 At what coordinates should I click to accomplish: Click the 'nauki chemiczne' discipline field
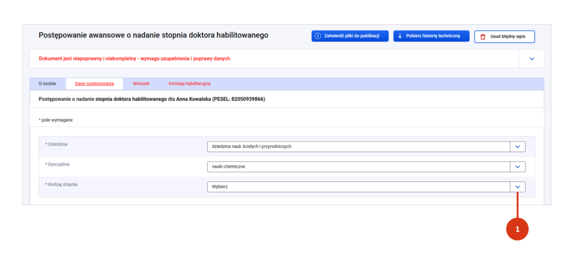358,167
